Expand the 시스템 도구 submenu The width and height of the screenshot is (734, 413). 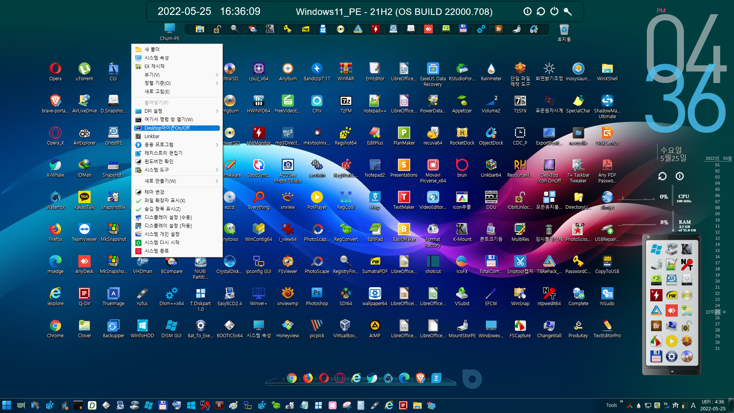point(177,170)
